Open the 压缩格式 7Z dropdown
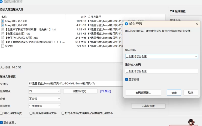 tap(45, 91)
